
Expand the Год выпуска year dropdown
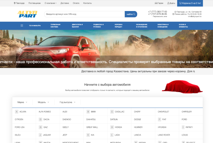point(67,102)
